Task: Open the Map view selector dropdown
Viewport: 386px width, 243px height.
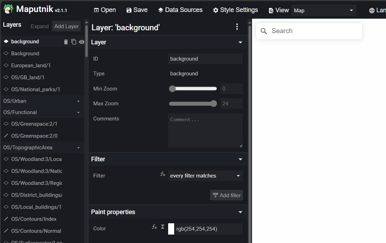Action: (323, 10)
